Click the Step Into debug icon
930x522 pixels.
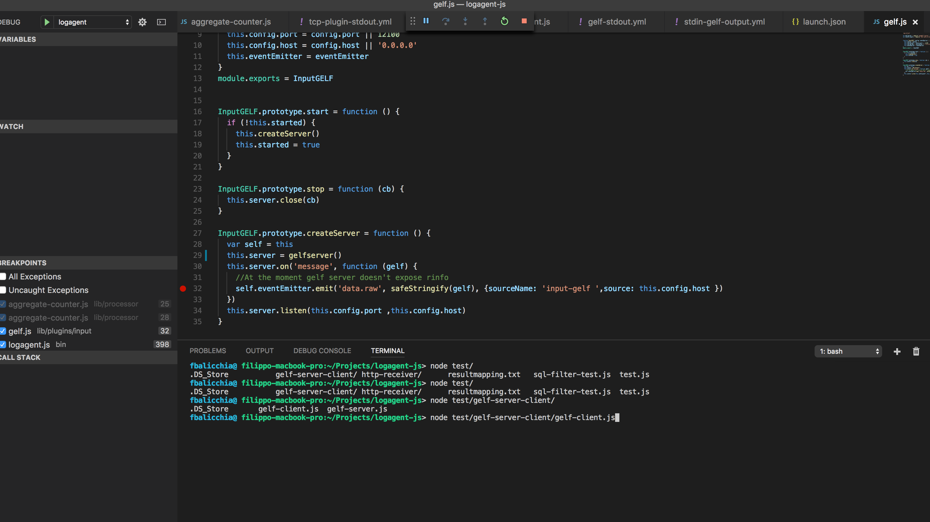click(465, 21)
